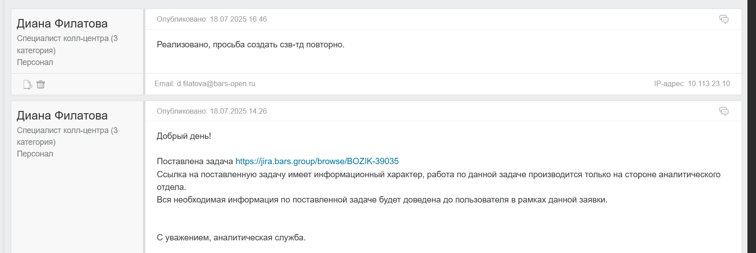Click the text "IP-адрес: 10.113.23.10"
The height and width of the screenshot is (253, 756).
tap(692, 84)
